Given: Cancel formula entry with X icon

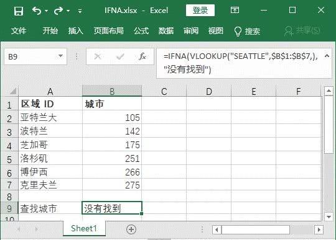Looking at the screenshot, I should point(98,56).
